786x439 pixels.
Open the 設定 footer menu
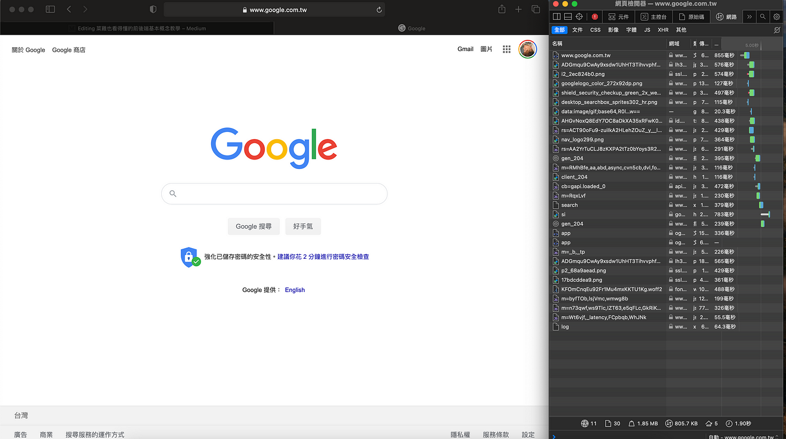tap(528, 435)
